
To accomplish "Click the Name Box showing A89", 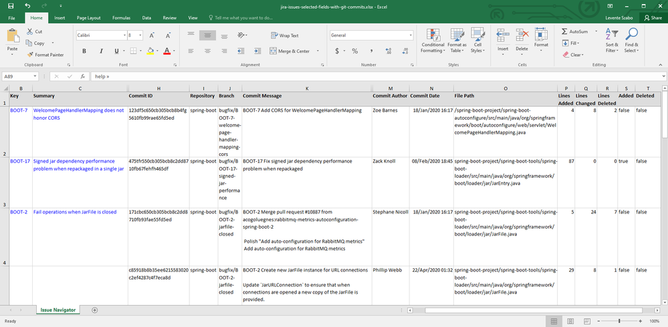I will click(21, 77).
